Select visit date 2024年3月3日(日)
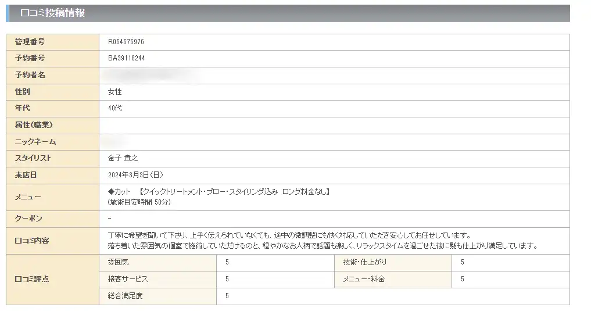The height and width of the screenshot is (311, 591). coord(135,175)
